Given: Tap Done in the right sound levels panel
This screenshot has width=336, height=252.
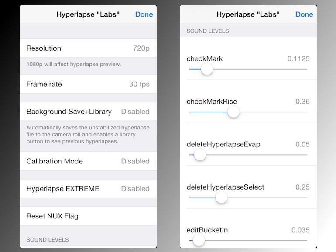Looking at the screenshot, I should [304, 14].
